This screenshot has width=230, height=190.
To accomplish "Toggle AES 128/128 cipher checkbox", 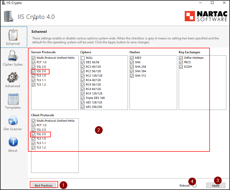I will point(83,103).
